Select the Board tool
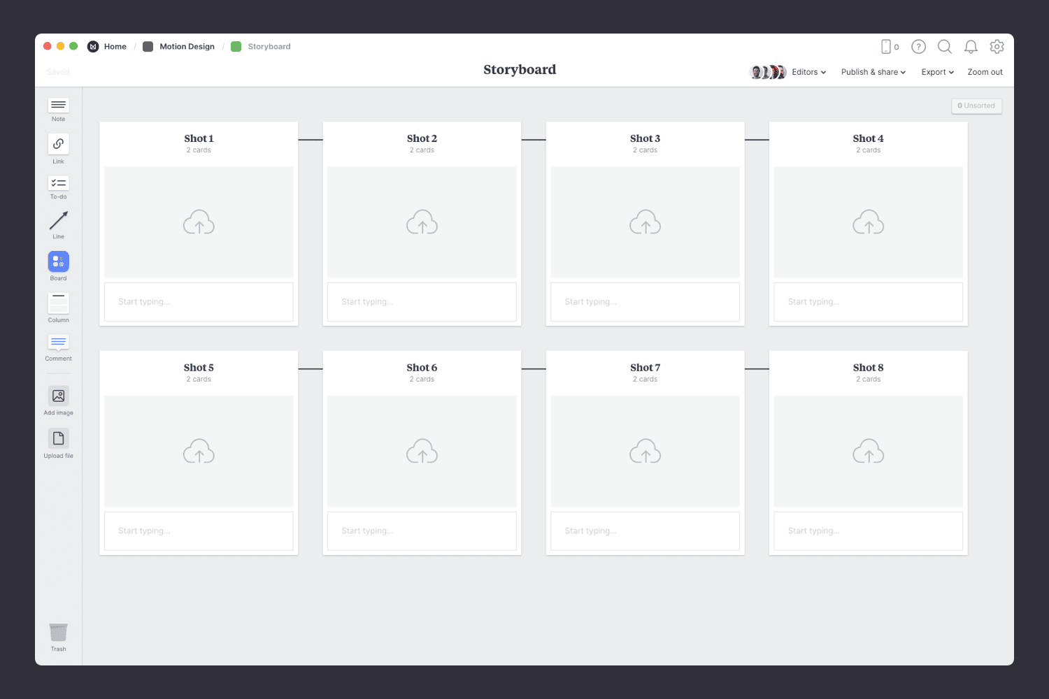Image resolution: width=1049 pixels, height=699 pixels. [x=58, y=262]
